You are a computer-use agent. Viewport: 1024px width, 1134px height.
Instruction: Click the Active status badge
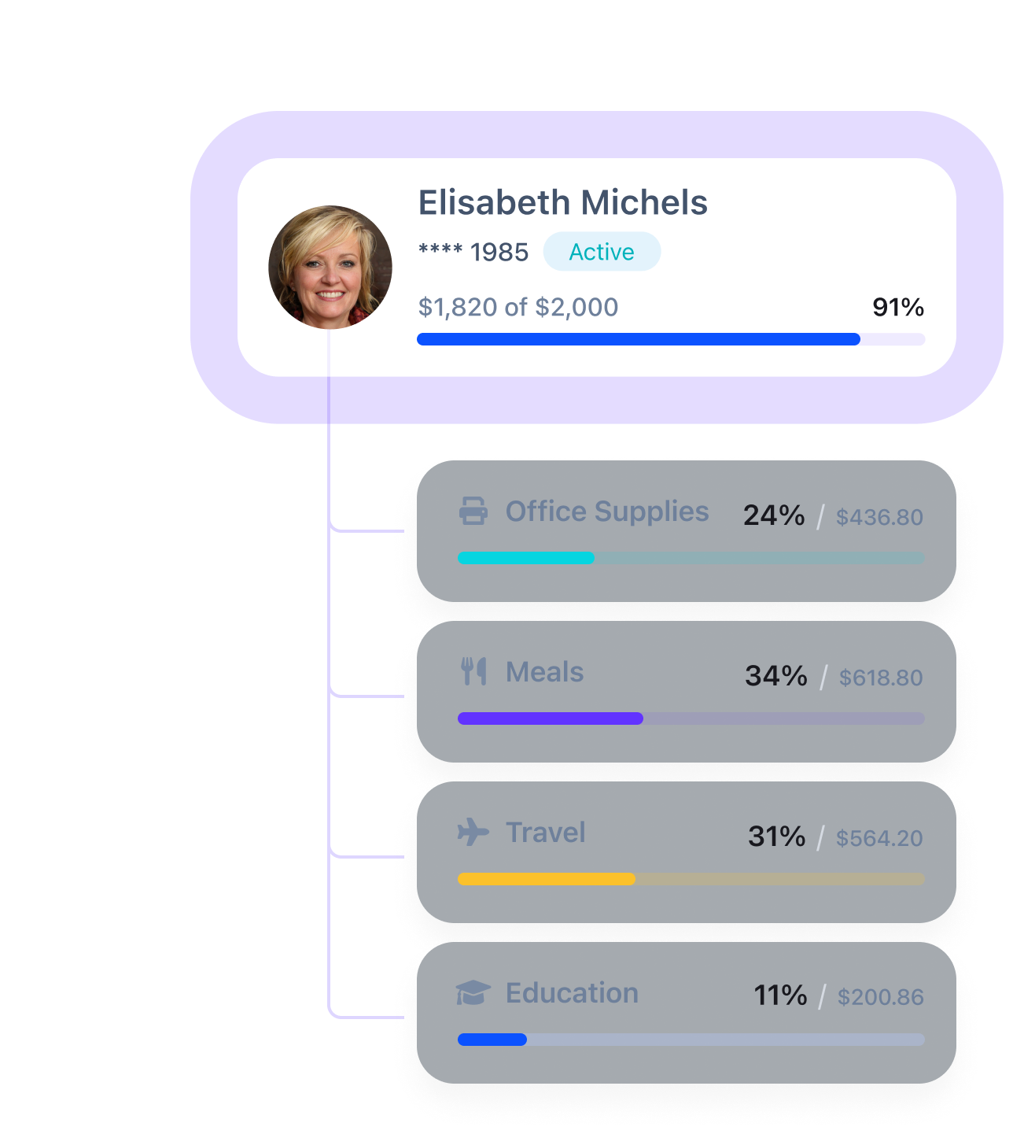(x=602, y=252)
